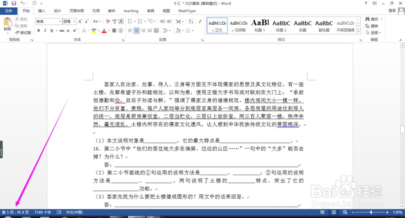Save document with the floppy disk icon
Viewport: 405px width, 218px height.
pos(14,3)
